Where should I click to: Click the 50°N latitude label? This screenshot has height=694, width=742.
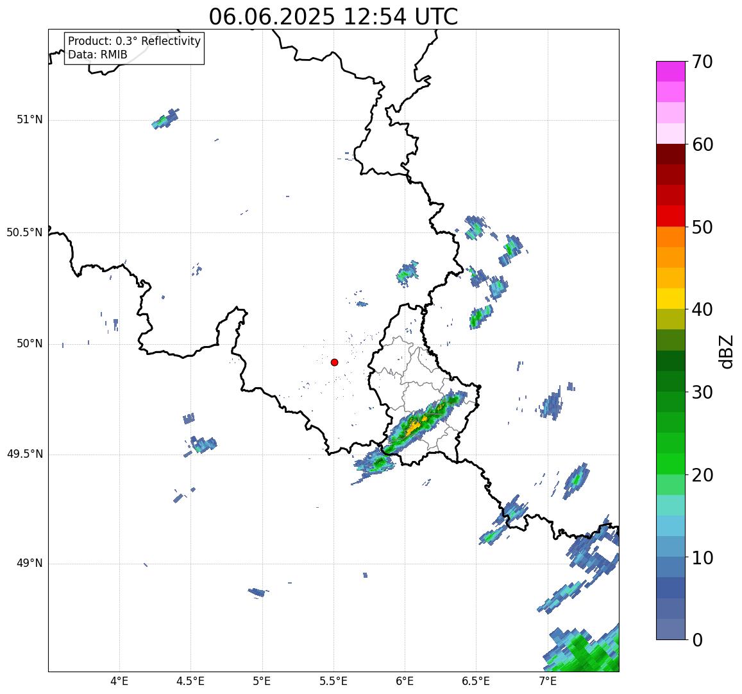[x=30, y=344]
